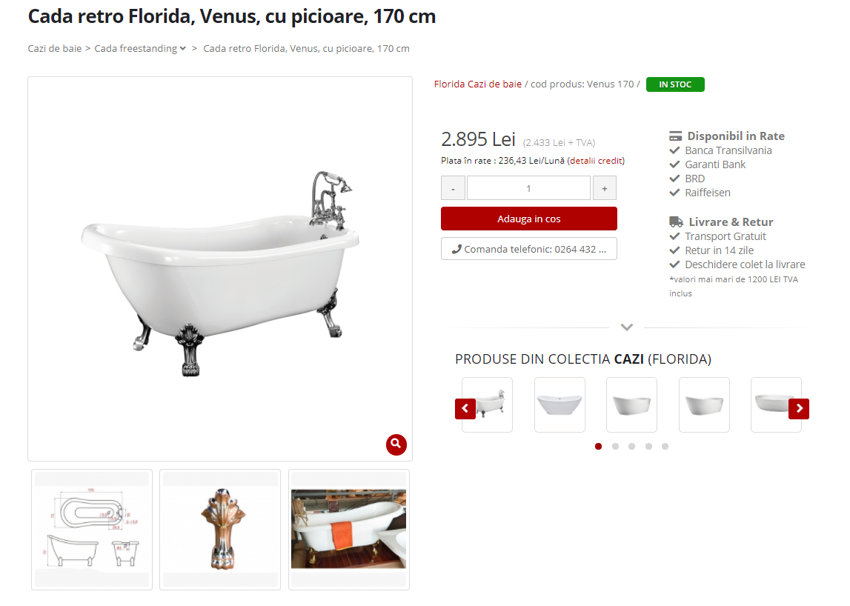This screenshot has width=850, height=606.
Task: View the bronze claw foot thumbnail
Action: pyautogui.click(x=220, y=530)
